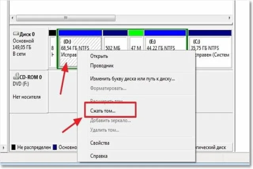Click the "В сети" status text
Viewport: 253px width, 169px height.
[19, 54]
